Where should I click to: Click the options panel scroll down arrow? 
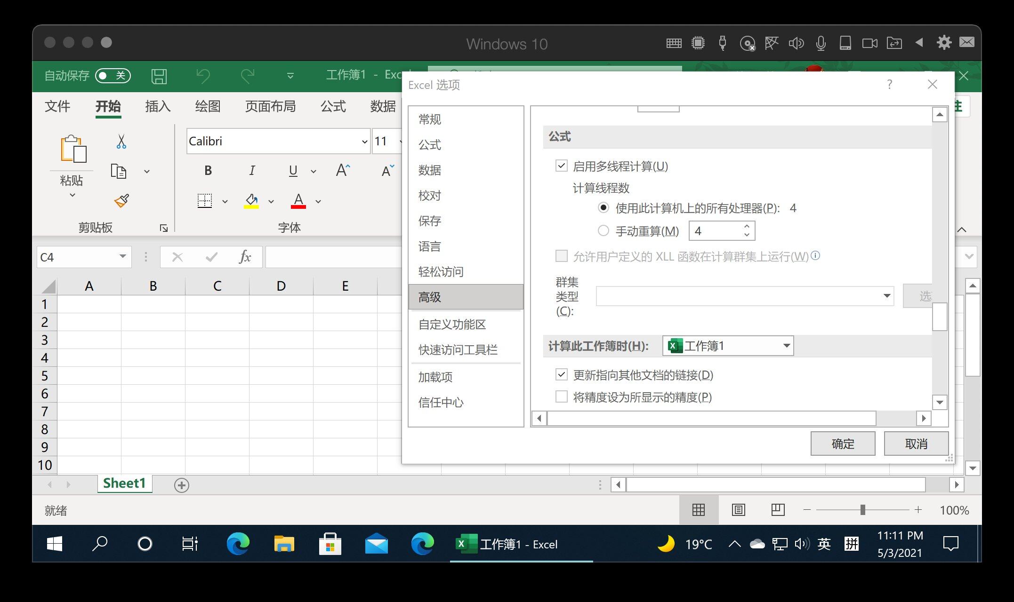pyautogui.click(x=940, y=402)
